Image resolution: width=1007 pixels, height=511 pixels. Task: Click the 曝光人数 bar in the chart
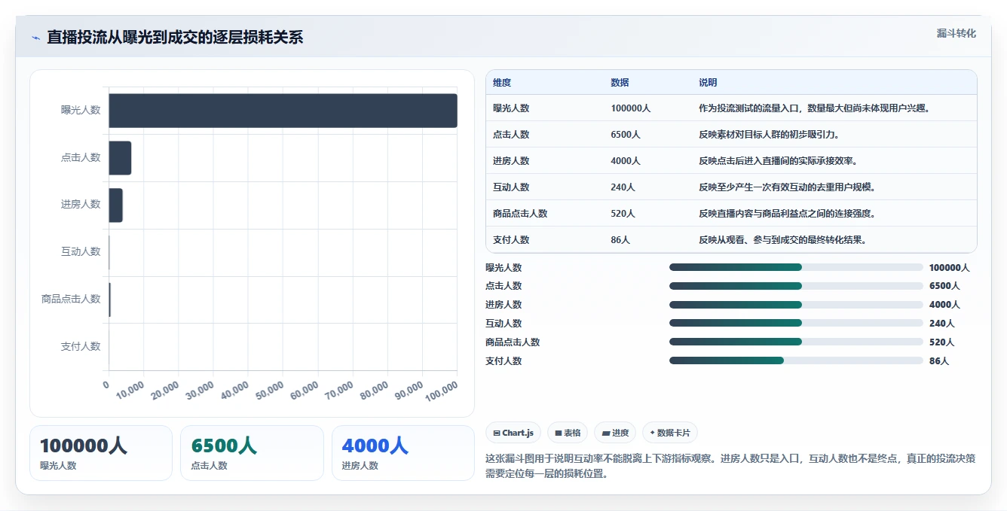(283, 111)
